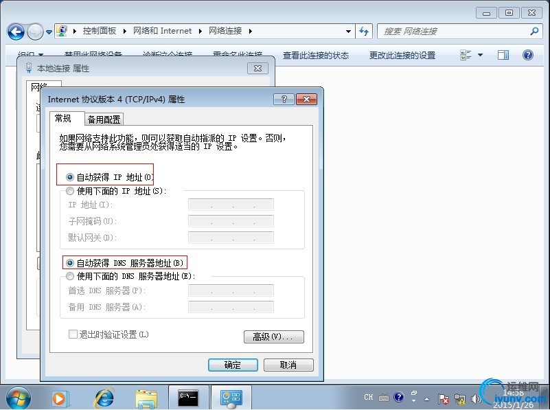Select 使用下面的 IP 地址 radio button
550x410 pixels.
pos(70,191)
